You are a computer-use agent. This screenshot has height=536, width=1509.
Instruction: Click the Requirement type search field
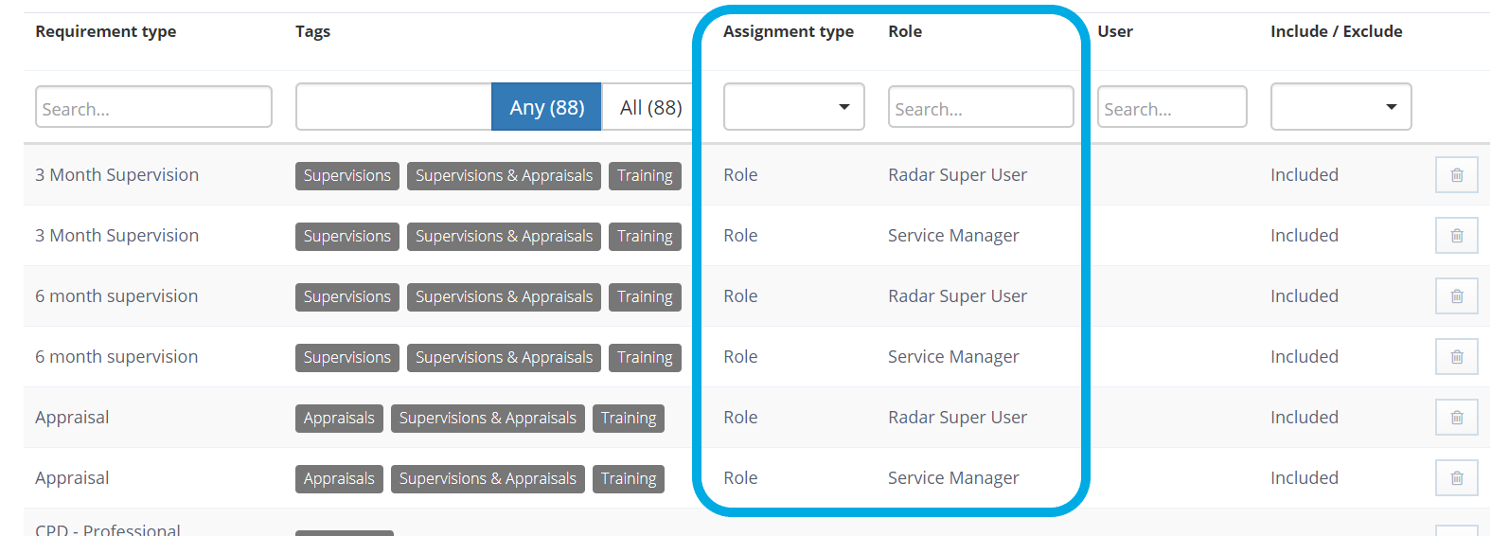[x=153, y=107]
